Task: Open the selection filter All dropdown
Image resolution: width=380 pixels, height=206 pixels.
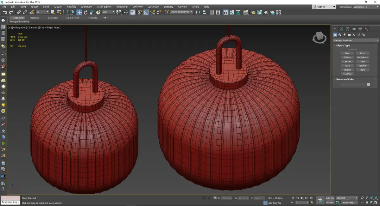Action: (42, 12)
